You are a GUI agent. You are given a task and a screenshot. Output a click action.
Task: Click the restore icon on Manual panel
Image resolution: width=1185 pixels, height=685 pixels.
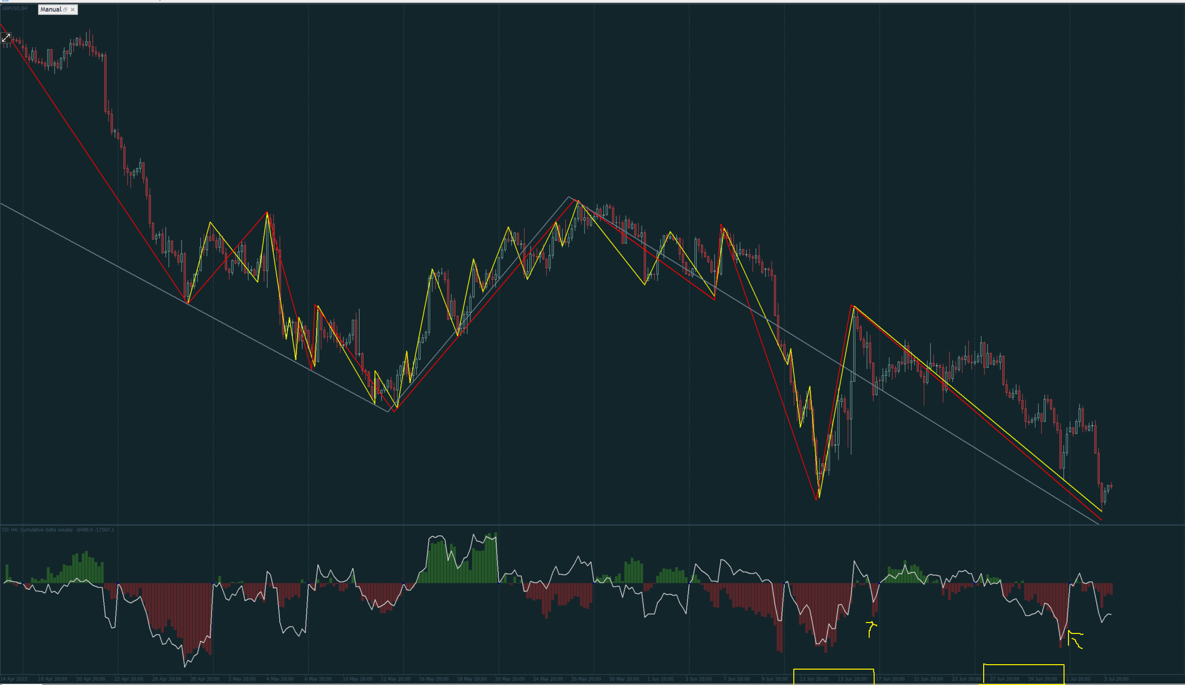click(x=65, y=9)
